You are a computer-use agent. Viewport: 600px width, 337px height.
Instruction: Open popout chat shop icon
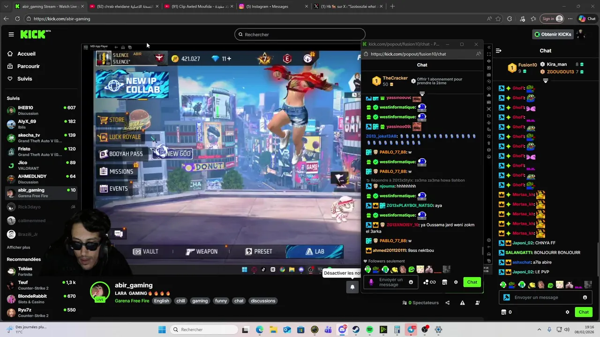(x=444, y=282)
